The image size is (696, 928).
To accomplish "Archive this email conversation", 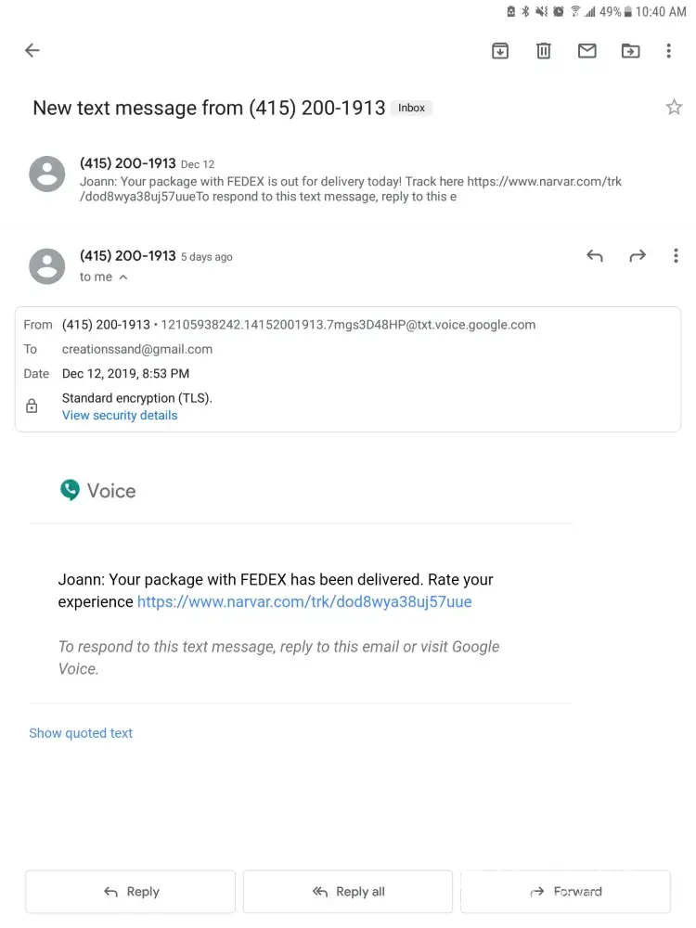I will (500, 51).
